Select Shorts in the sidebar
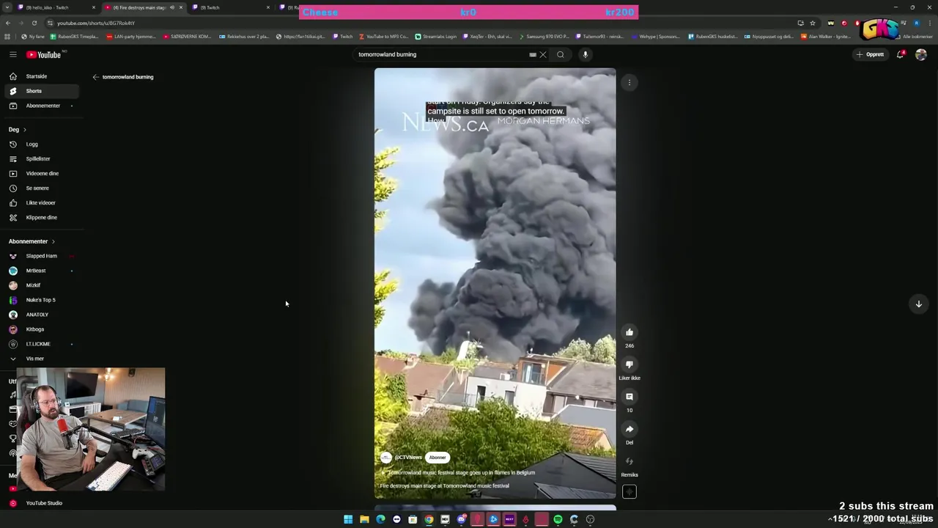This screenshot has width=938, height=528. pos(41,91)
